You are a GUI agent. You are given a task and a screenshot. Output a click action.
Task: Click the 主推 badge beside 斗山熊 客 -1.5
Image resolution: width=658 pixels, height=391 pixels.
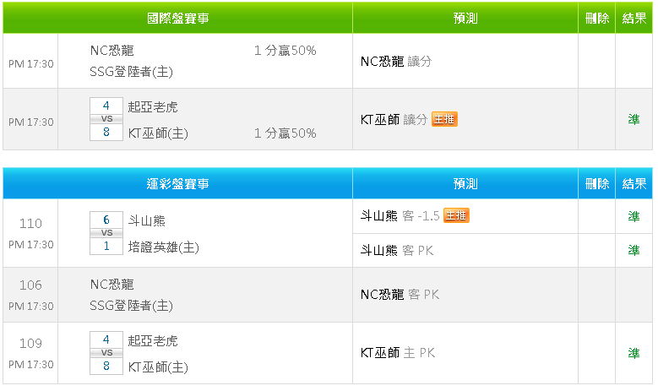[x=456, y=216]
